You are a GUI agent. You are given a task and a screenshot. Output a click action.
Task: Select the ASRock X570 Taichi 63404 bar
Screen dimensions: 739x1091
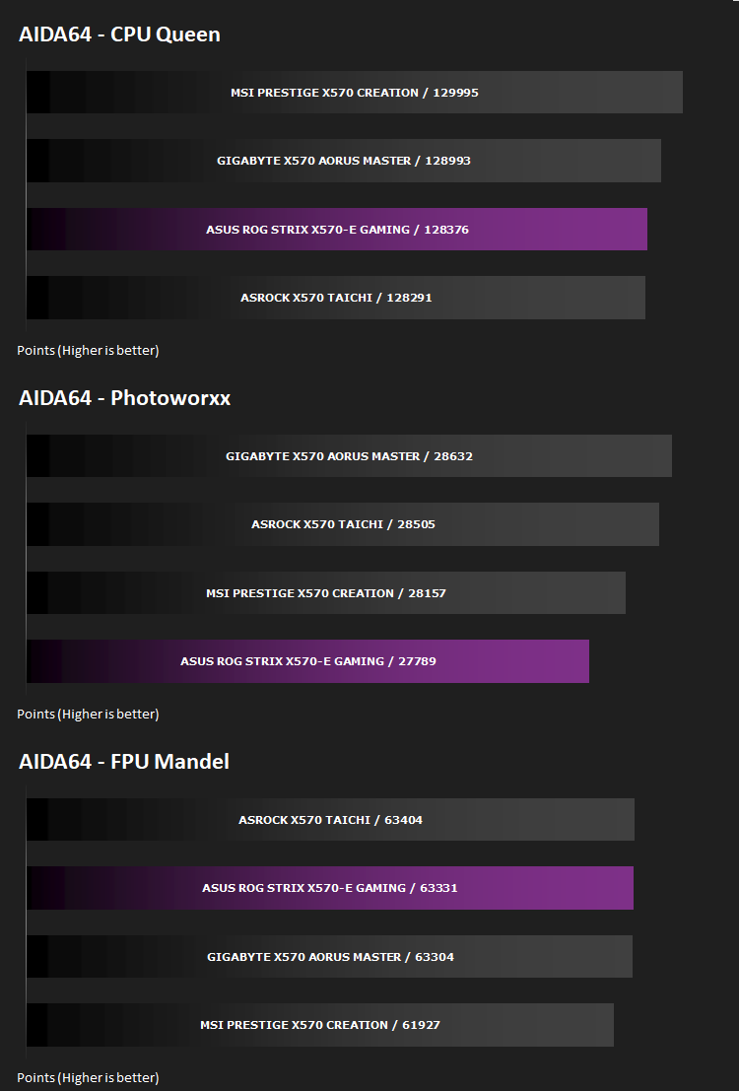tap(330, 820)
